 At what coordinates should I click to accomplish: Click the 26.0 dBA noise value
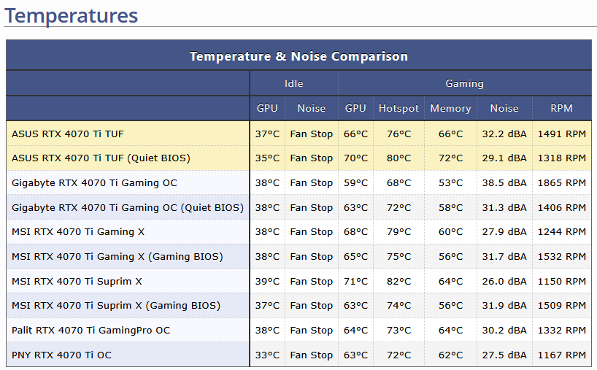tap(504, 281)
